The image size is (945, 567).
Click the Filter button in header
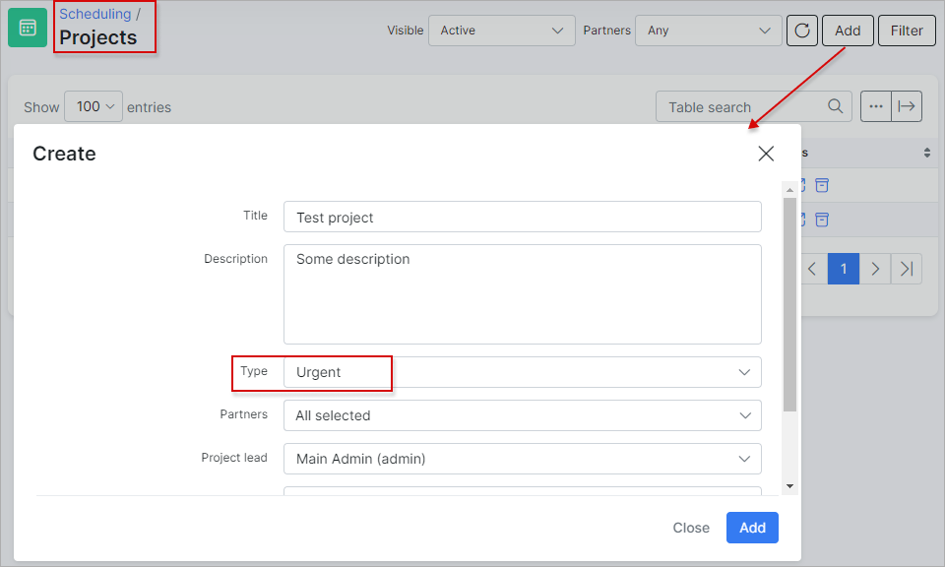(907, 31)
